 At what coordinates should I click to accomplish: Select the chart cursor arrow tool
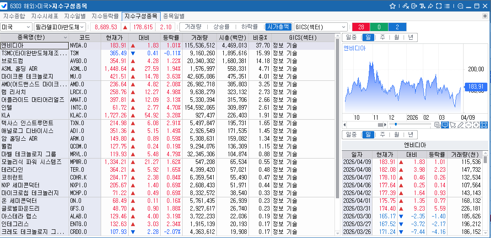coord(453,125)
